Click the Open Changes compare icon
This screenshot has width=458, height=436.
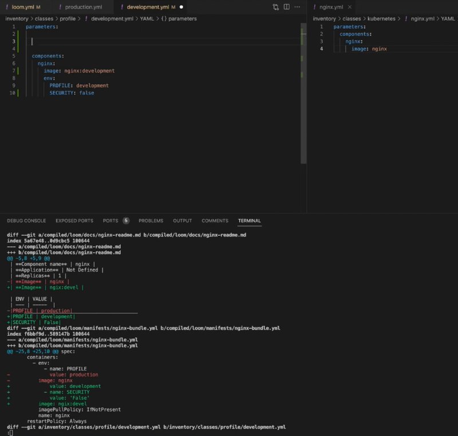coord(275,7)
